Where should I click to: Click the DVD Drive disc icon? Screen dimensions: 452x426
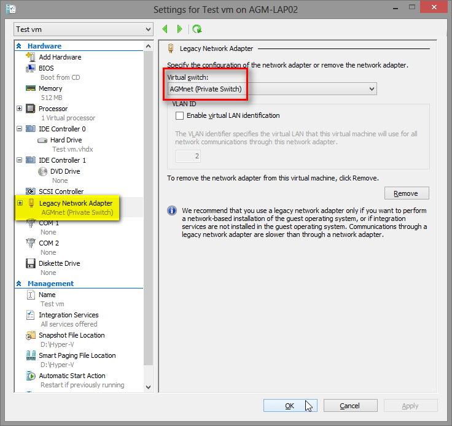tap(43, 171)
